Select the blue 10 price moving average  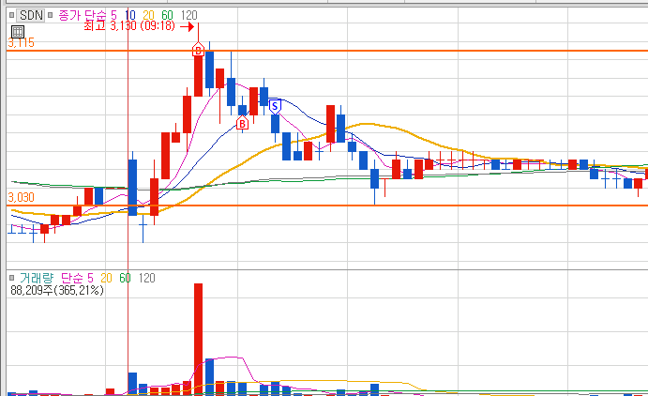tap(130, 16)
